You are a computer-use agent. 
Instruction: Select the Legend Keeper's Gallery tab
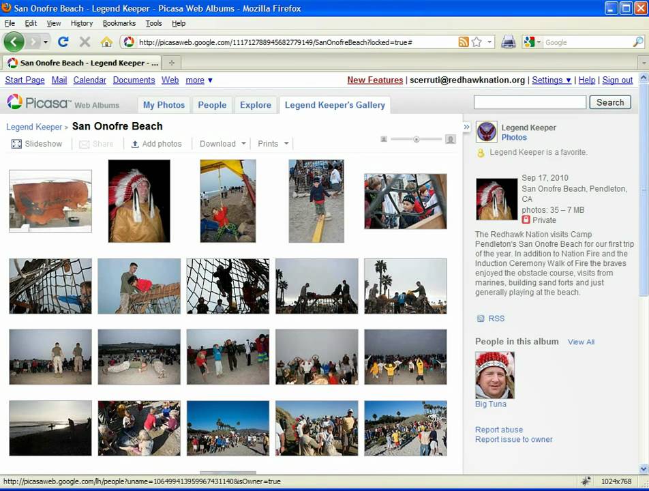click(335, 105)
